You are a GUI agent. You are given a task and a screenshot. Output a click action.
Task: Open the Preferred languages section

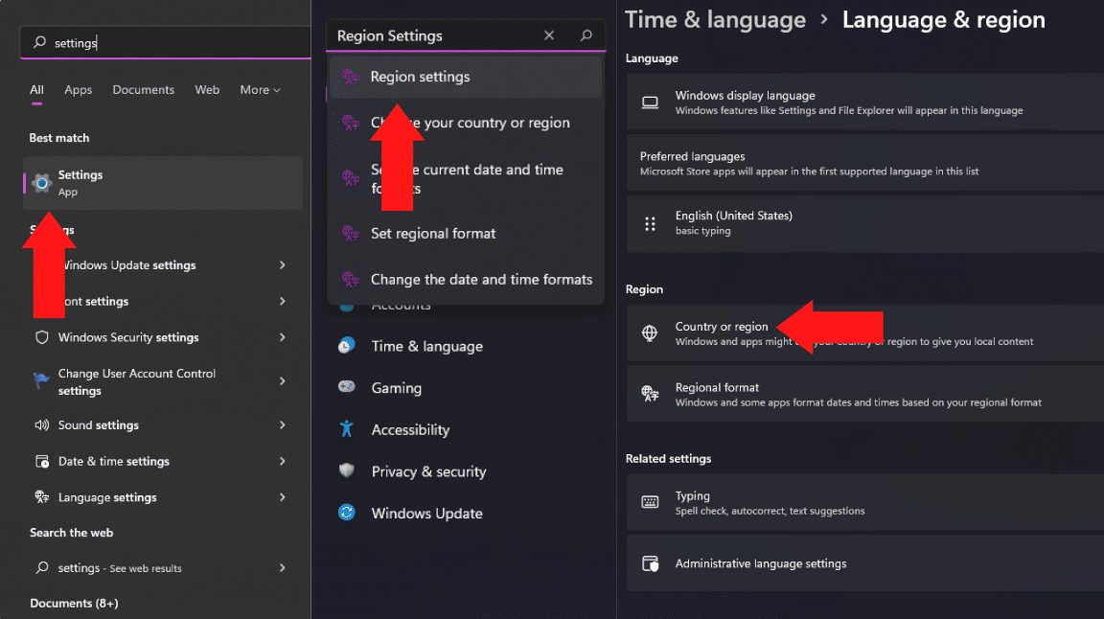click(864, 163)
